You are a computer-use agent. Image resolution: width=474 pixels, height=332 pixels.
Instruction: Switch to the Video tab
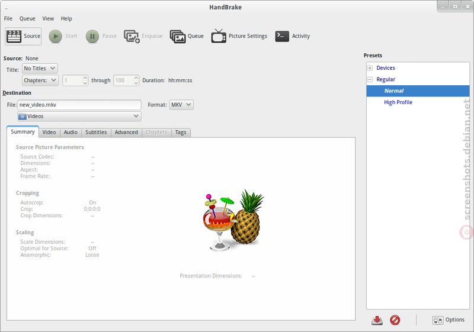pos(49,132)
